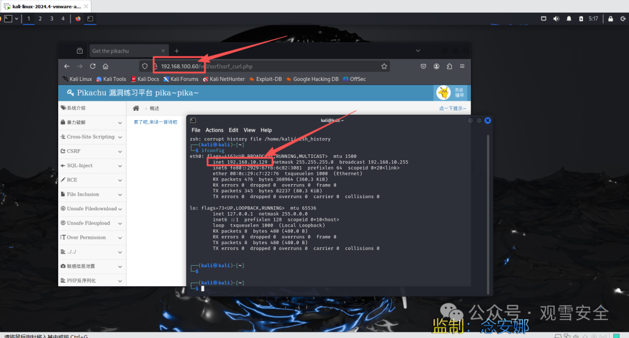Expand the 敏感信息泄露 section
The width and height of the screenshot is (629, 338).
[x=92, y=266]
